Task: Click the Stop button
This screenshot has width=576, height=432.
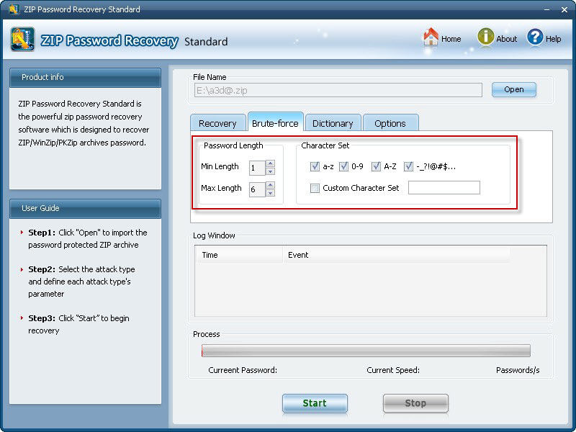Action: [415, 403]
